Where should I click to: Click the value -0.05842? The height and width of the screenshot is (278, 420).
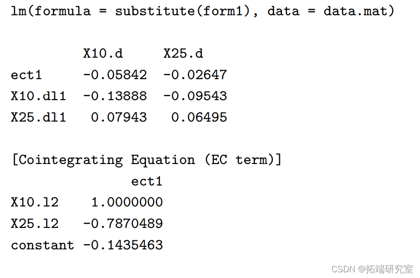tap(115, 75)
